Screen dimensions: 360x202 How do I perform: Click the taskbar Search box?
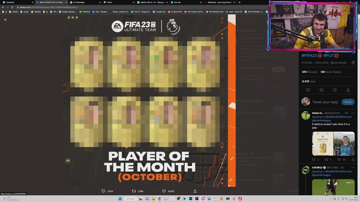(130, 199)
